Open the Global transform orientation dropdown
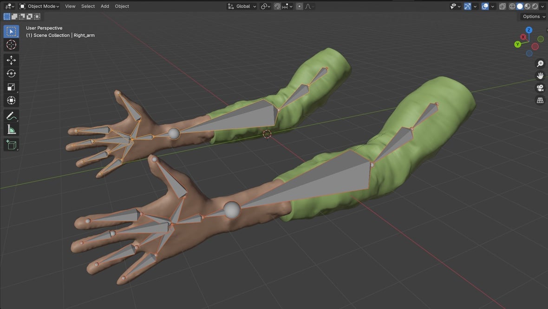 click(x=242, y=6)
